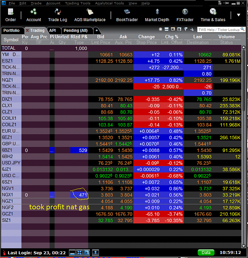Sort by the Volume column header
The width and height of the screenshot is (248, 258).
[227, 37]
